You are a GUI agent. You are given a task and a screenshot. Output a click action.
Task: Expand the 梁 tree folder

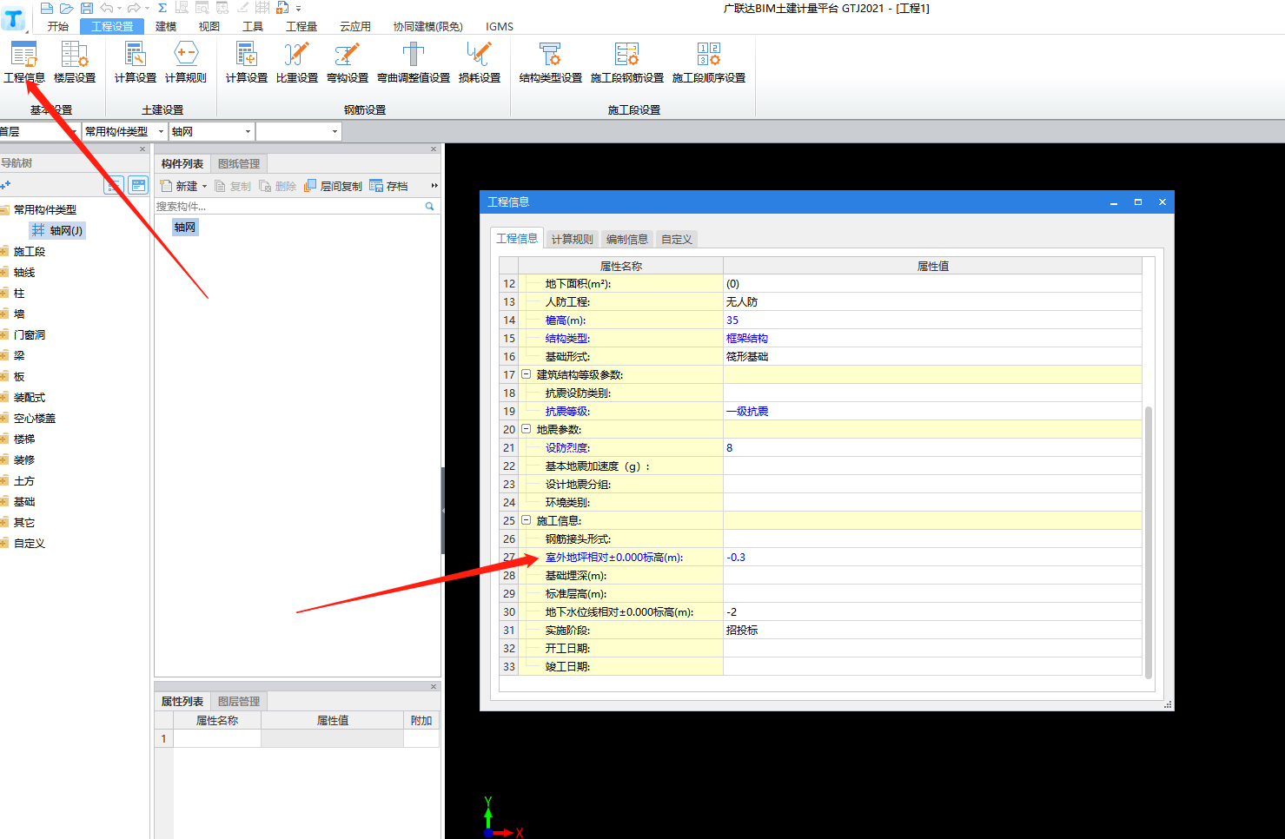4,356
